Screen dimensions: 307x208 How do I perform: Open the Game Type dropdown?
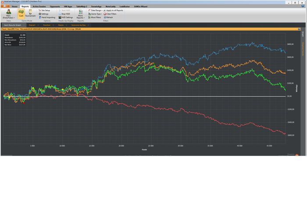click(x=96, y=14)
